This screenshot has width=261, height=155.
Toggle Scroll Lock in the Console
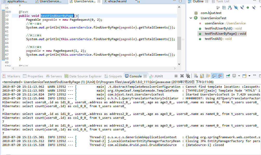pos(202,76)
